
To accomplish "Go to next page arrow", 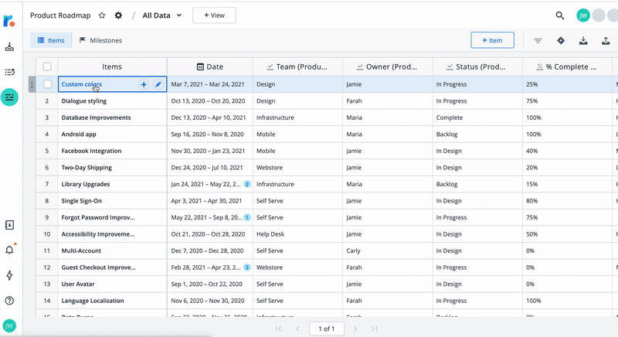I will click(x=355, y=328).
